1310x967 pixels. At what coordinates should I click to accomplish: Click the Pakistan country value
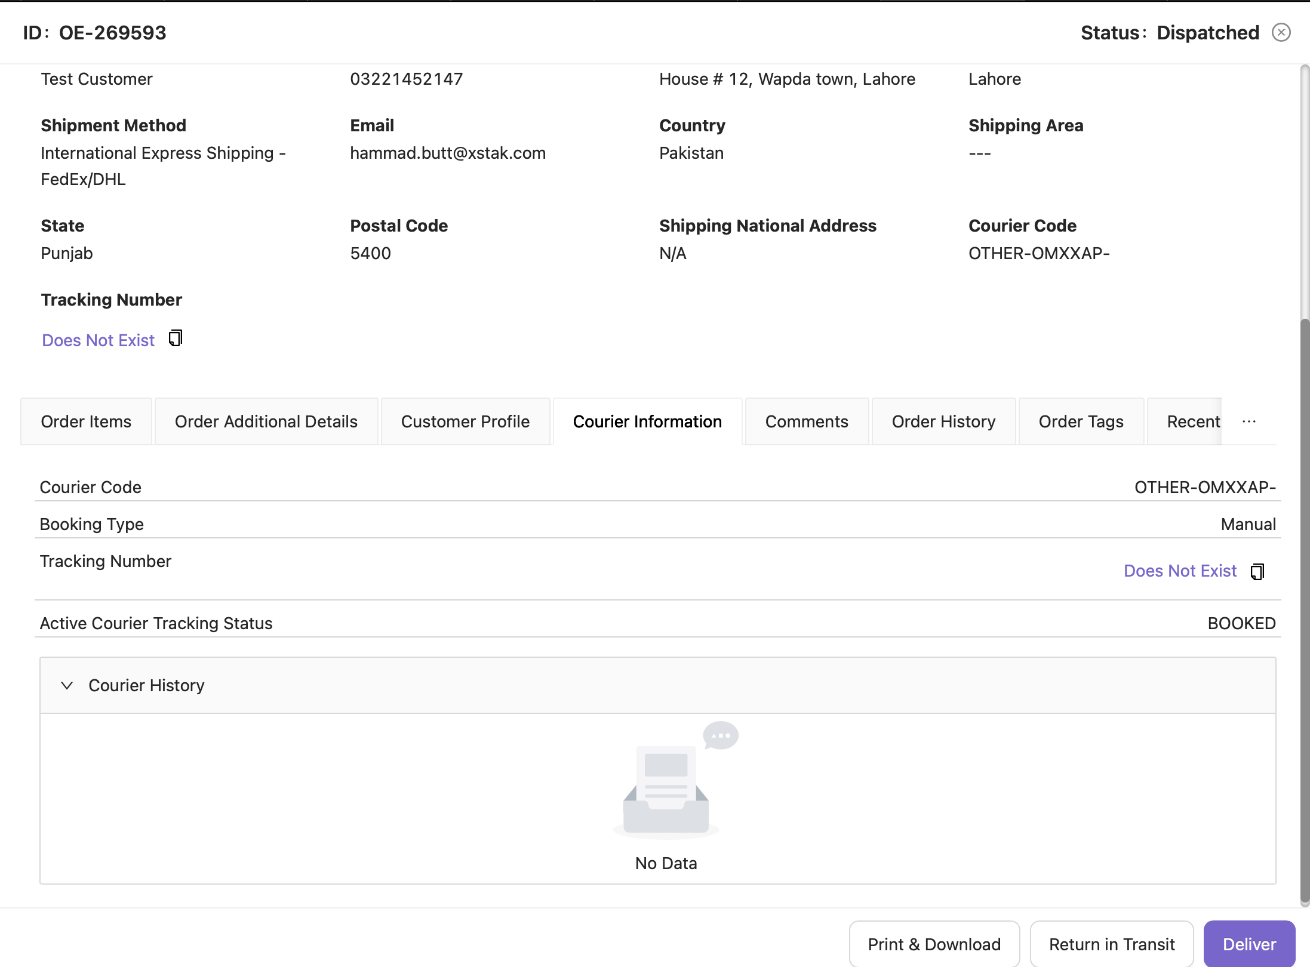click(x=691, y=153)
